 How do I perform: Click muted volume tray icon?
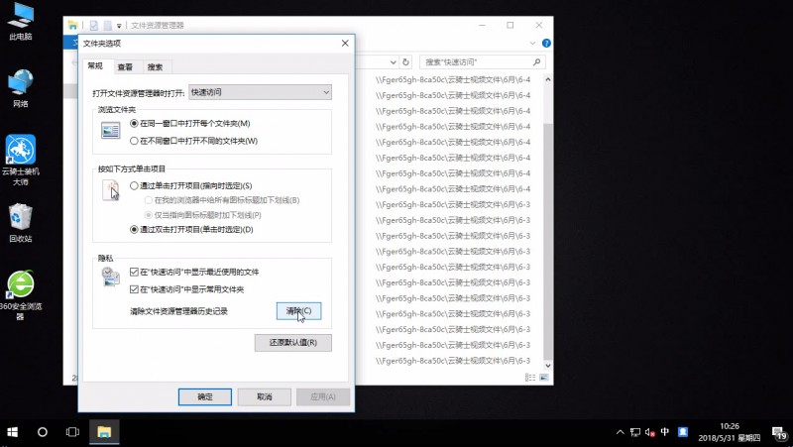650,432
